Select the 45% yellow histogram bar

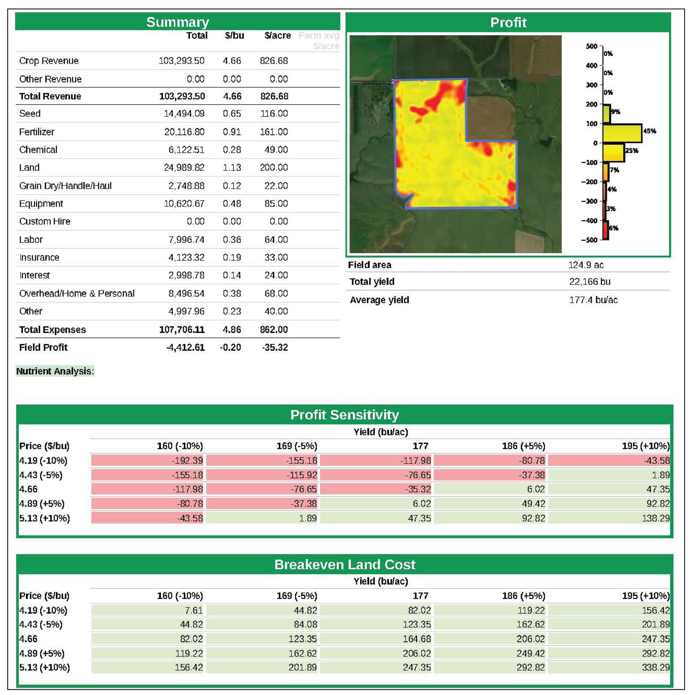(x=622, y=133)
